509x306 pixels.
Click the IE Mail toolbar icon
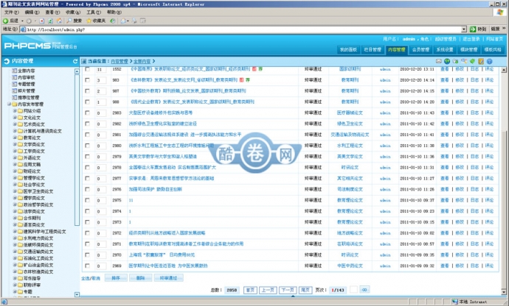123,21
